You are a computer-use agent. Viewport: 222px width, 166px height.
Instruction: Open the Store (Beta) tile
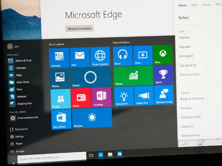(x=61, y=119)
